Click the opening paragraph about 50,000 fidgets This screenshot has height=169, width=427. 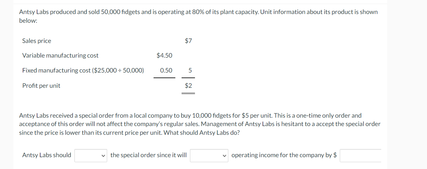[x=198, y=12]
